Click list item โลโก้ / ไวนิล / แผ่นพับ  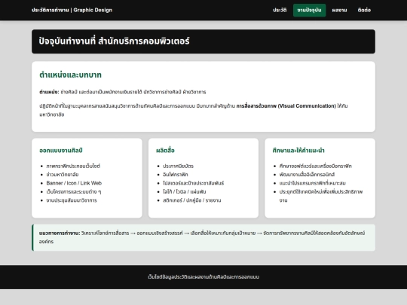185,192
